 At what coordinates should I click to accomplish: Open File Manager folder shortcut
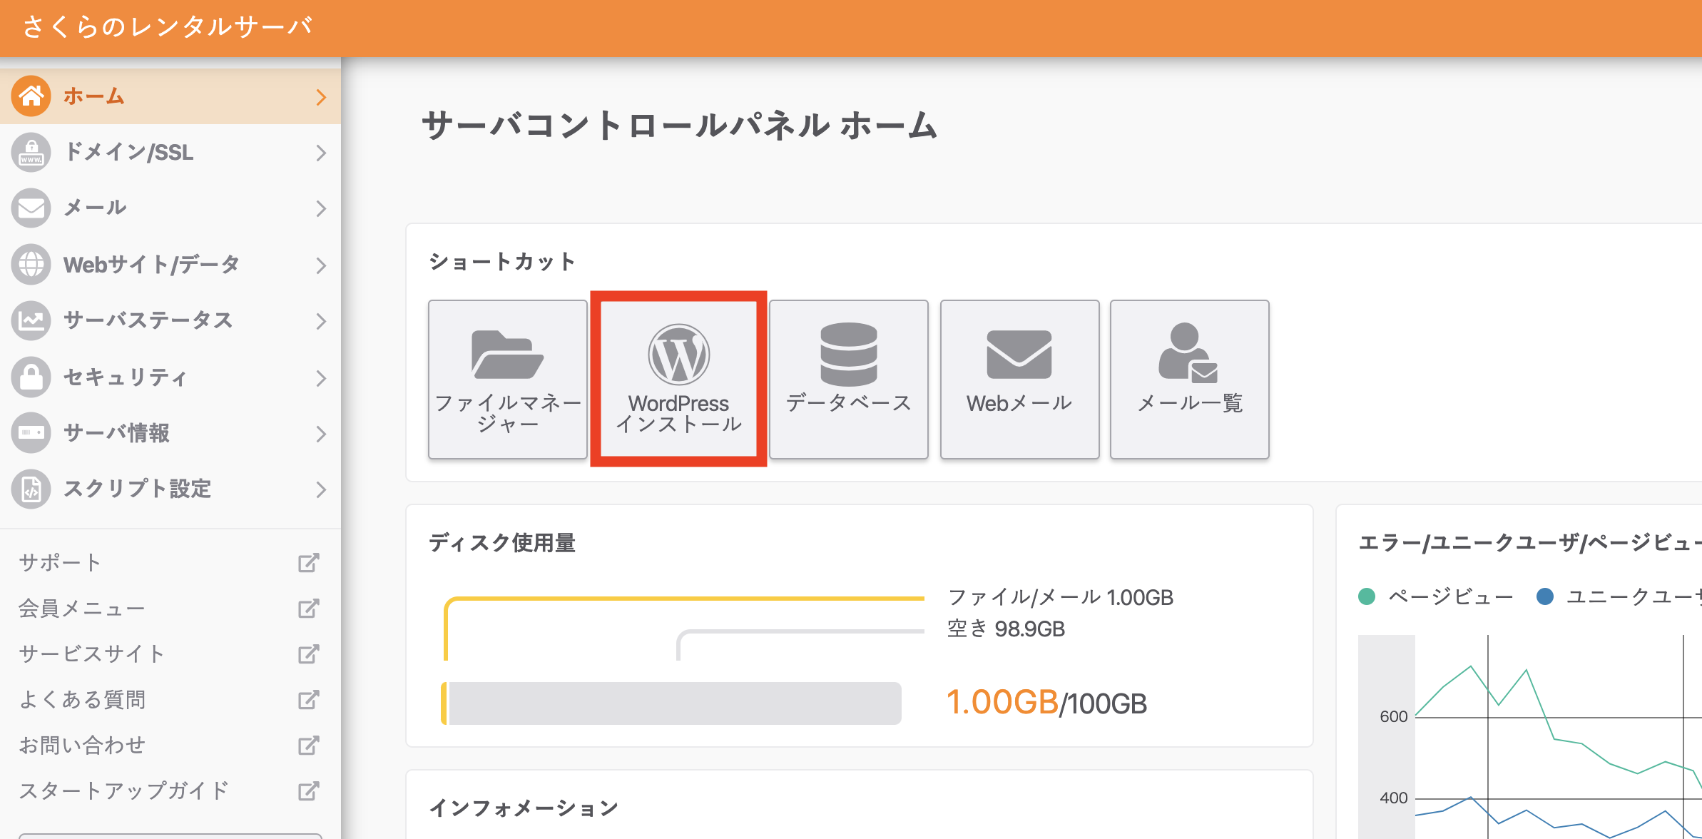pyautogui.click(x=508, y=379)
